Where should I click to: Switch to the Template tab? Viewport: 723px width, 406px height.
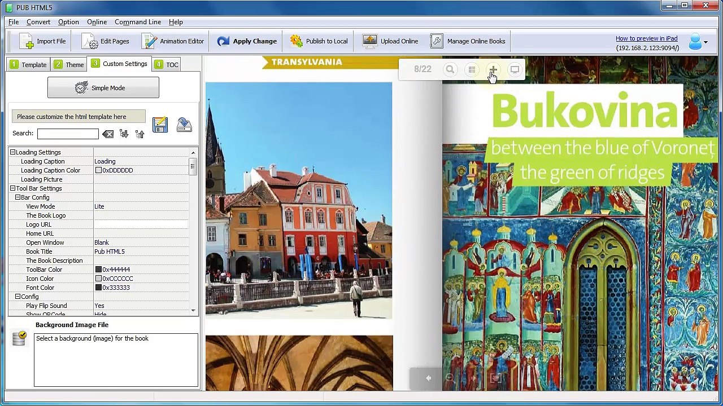(x=28, y=64)
